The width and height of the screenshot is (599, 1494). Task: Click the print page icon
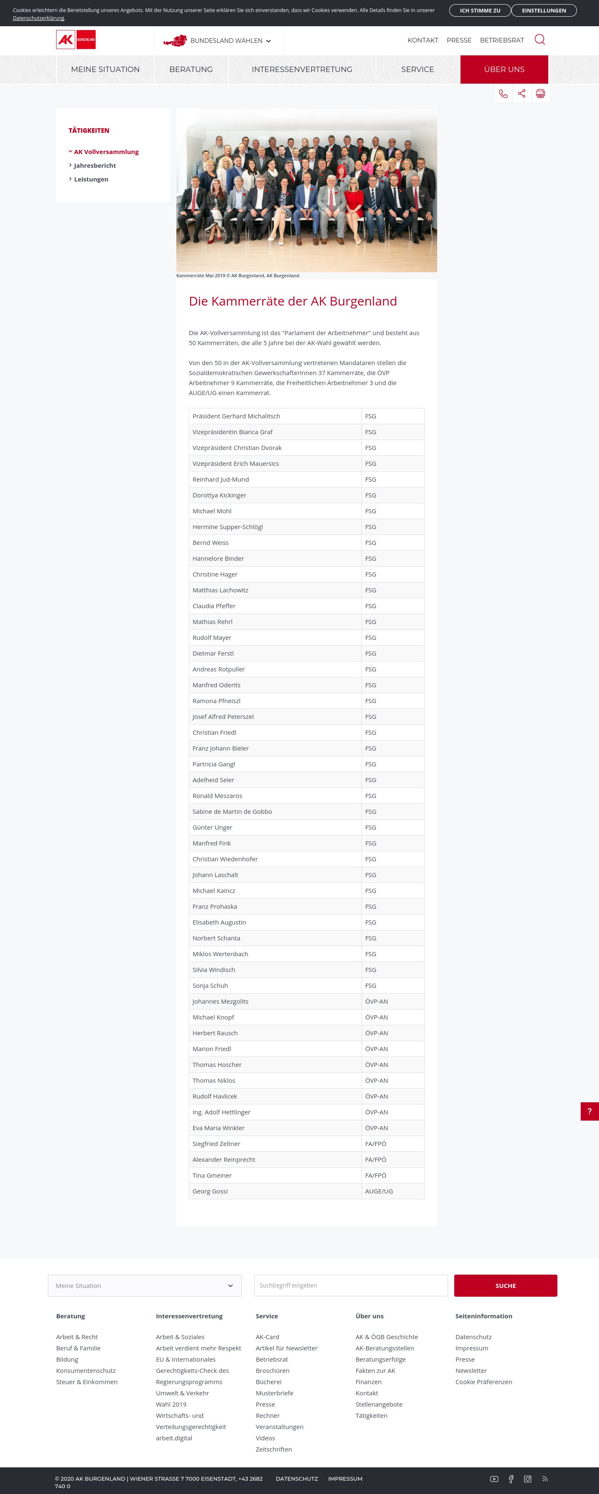click(540, 93)
